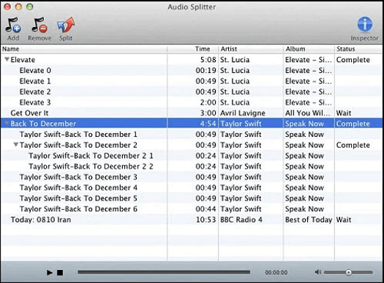The width and height of the screenshot is (384, 283).
Task: Collapse the Elevate track group
Action: pos(7,59)
